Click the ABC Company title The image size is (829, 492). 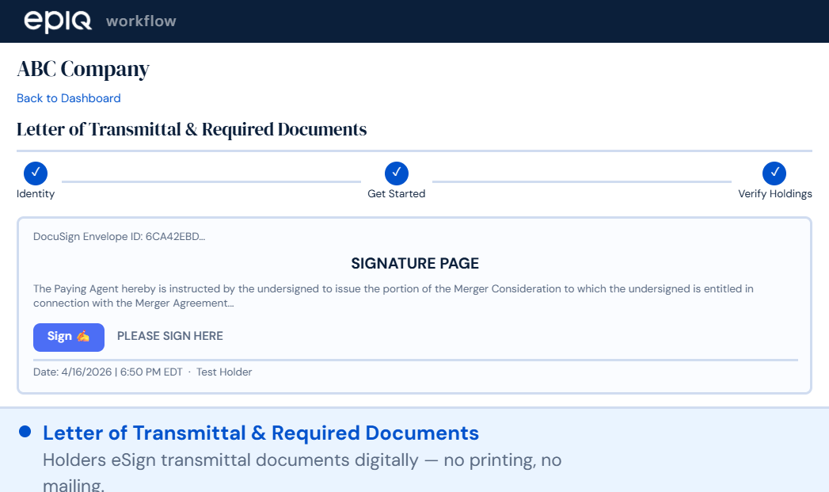[83, 69]
